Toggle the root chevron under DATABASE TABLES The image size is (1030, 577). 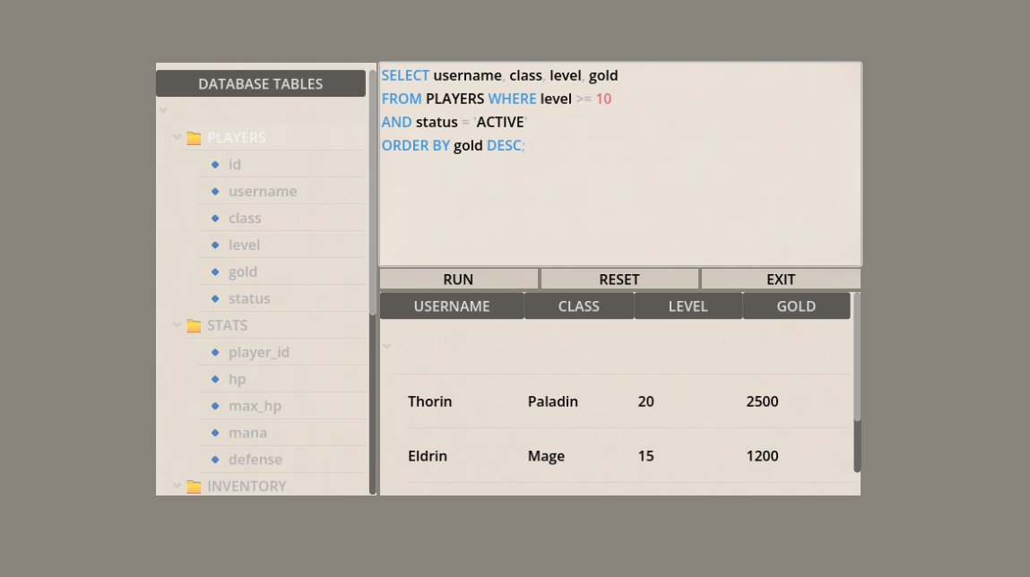click(x=163, y=110)
